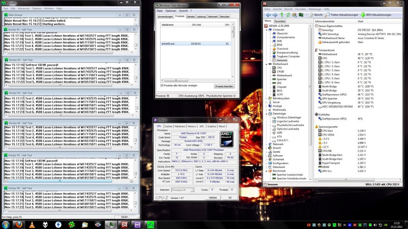Select Windows Datenträger in AIDA64 tree
408x229 pixels.
(x=289, y=118)
